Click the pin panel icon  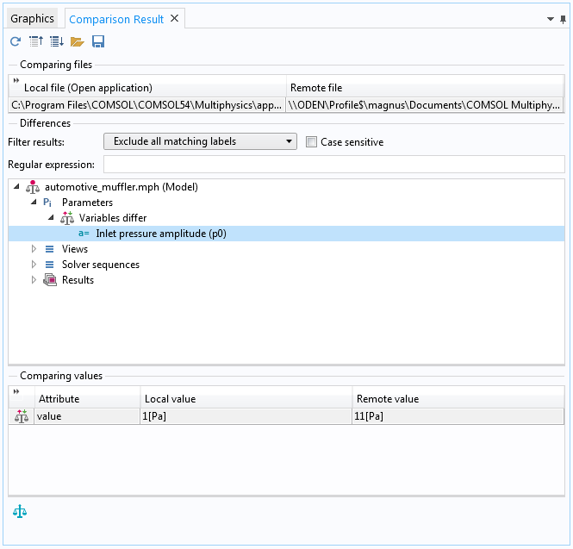pyautogui.click(x=563, y=19)
